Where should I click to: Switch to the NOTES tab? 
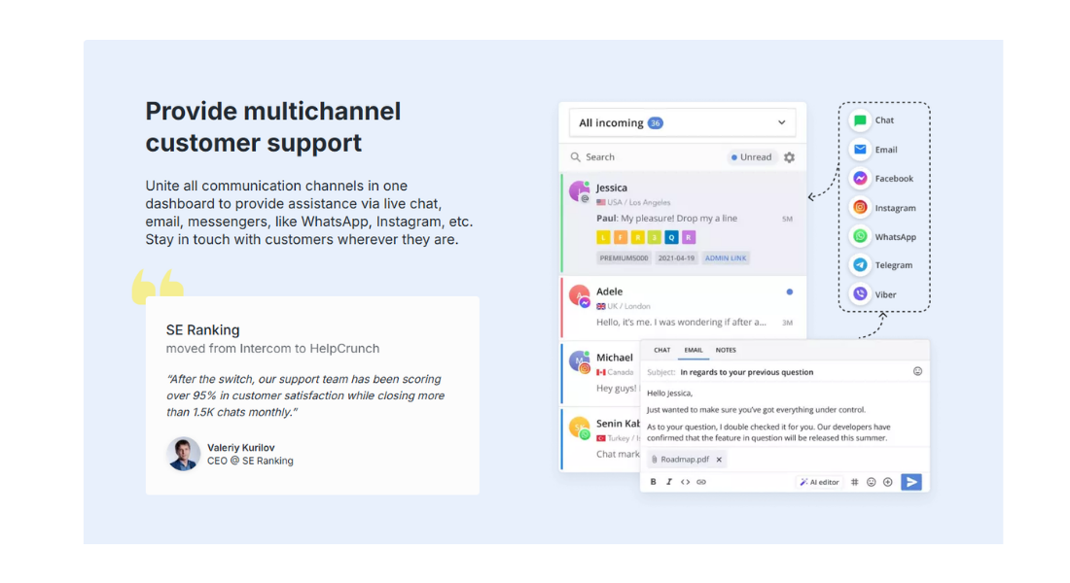(726, 350)
